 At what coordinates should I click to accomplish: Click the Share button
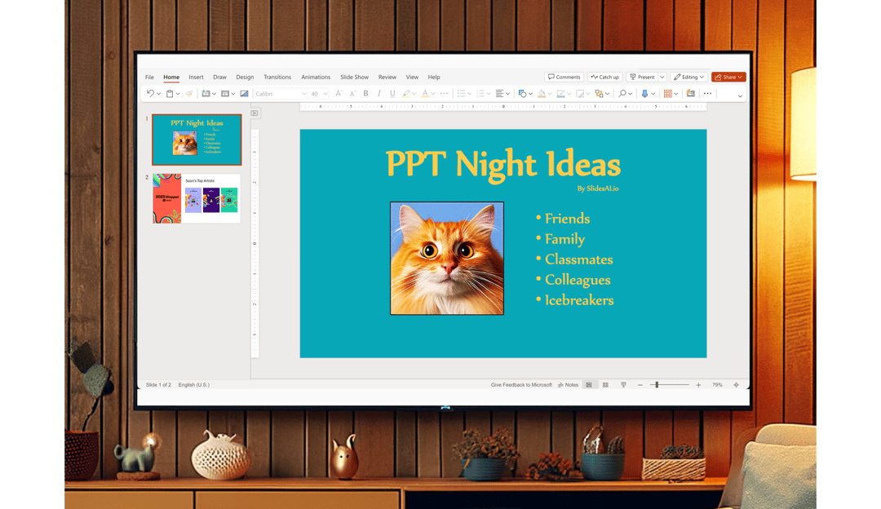(728, 76)
